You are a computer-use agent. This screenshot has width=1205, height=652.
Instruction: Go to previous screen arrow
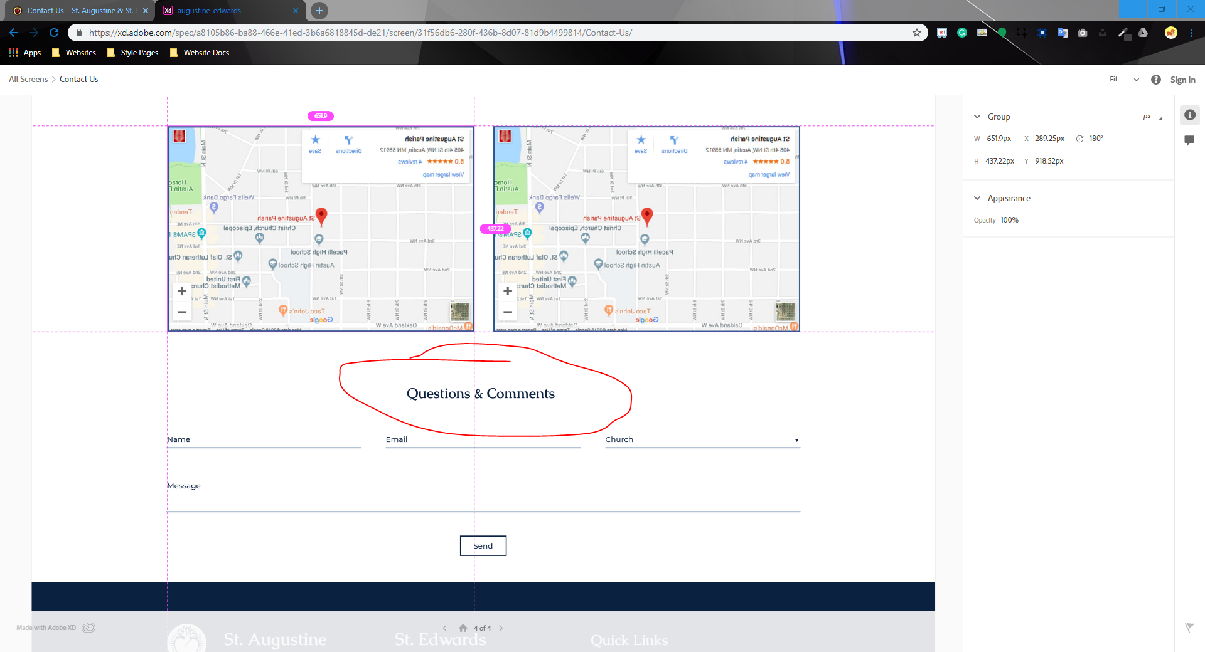point(444,628)
